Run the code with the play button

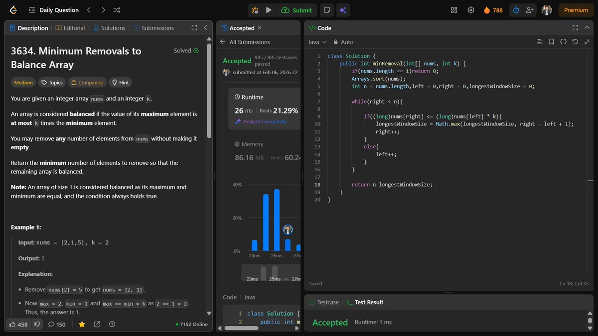pyautogui.click(x=269, y=10)
